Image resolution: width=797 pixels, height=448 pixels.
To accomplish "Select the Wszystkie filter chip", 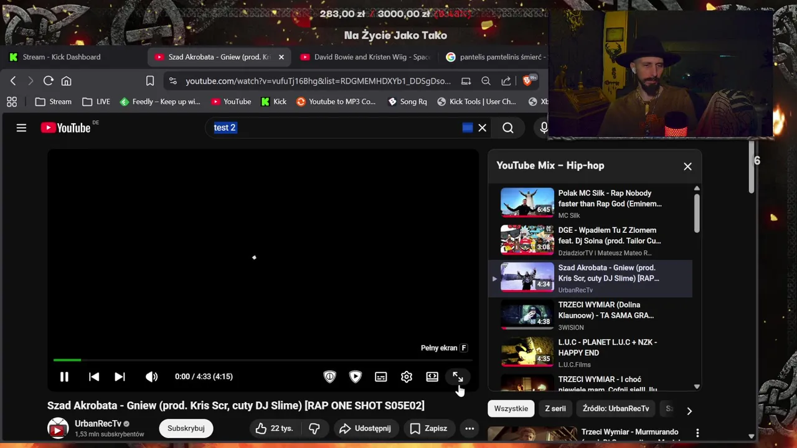I will (511, 409).
